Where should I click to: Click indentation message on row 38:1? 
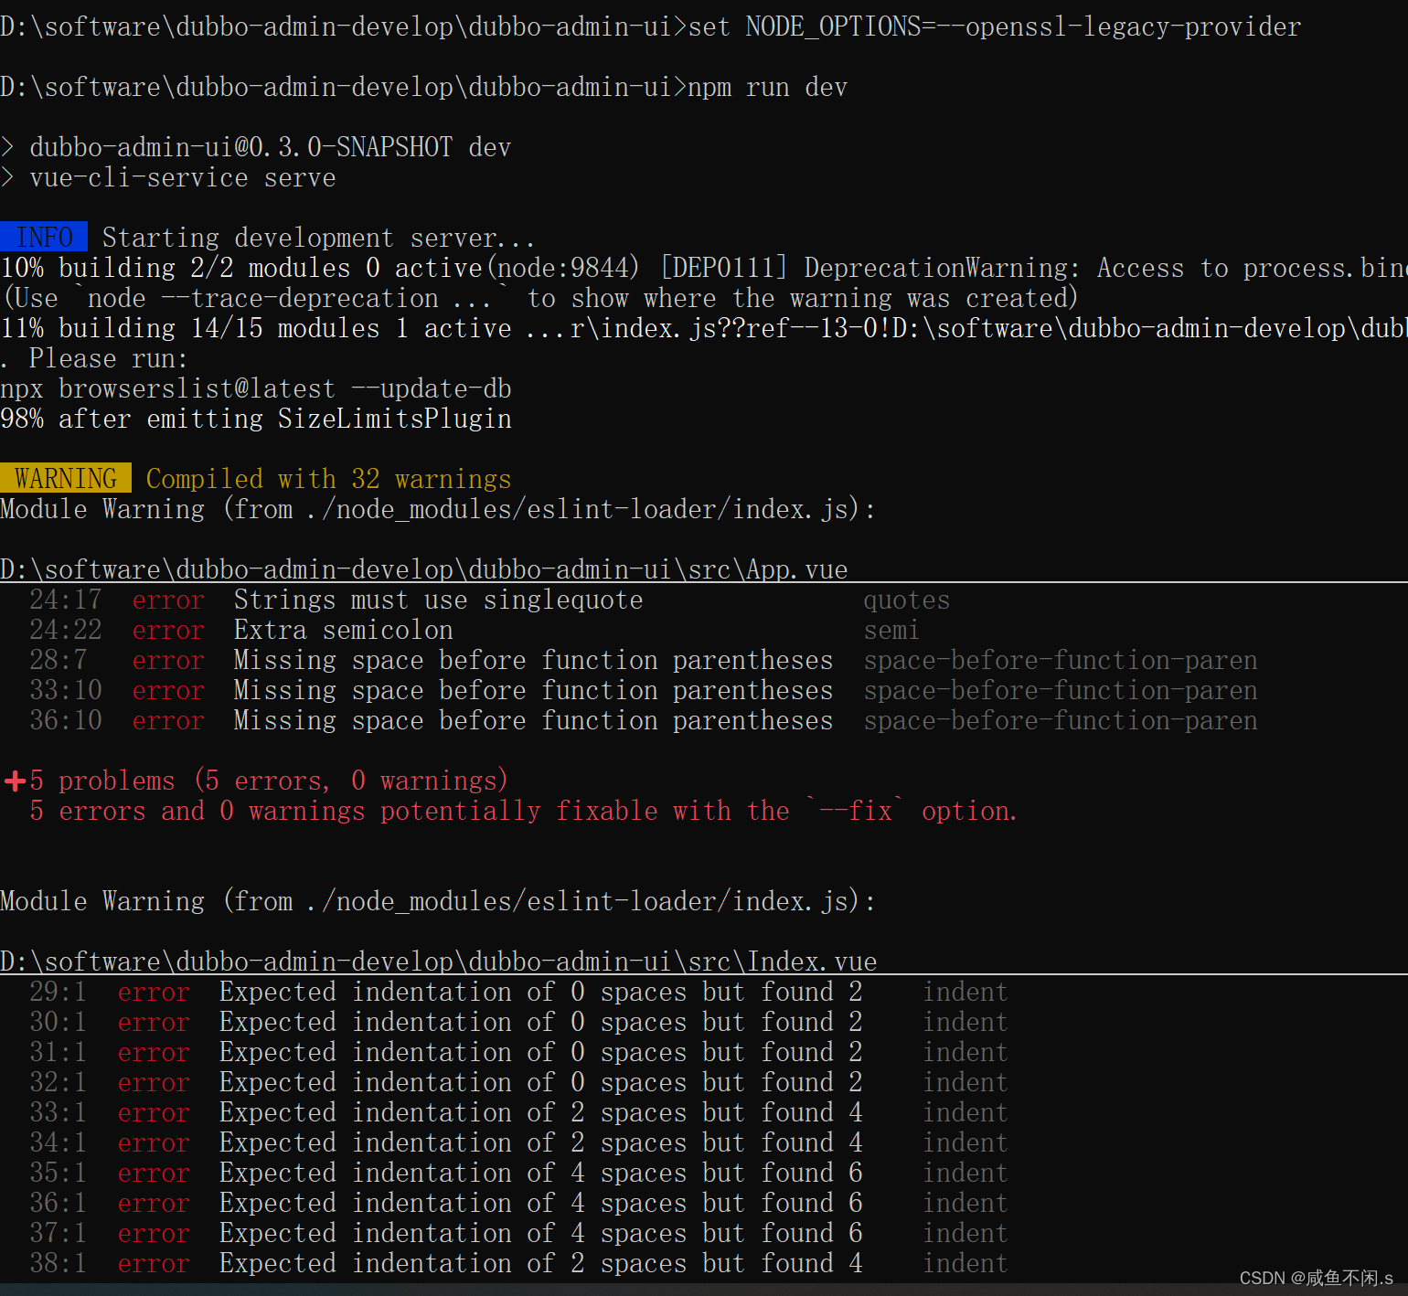tap(541, 1263)
